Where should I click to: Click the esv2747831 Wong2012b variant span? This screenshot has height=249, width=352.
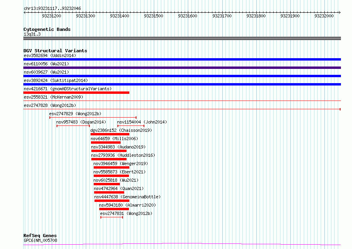click(x=112, y=217)
